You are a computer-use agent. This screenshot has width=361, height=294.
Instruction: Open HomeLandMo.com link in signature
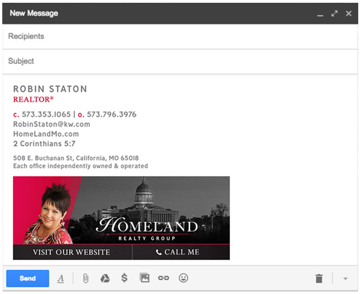[x=46, y=134]
